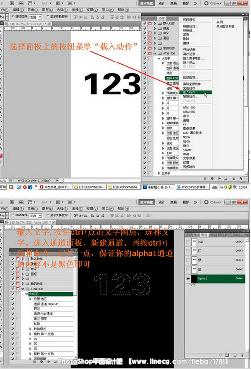Click sRGB IEC61966-2.1 status bar info
The height and width of the screenshot is (369, 251).
coord(34,180)
